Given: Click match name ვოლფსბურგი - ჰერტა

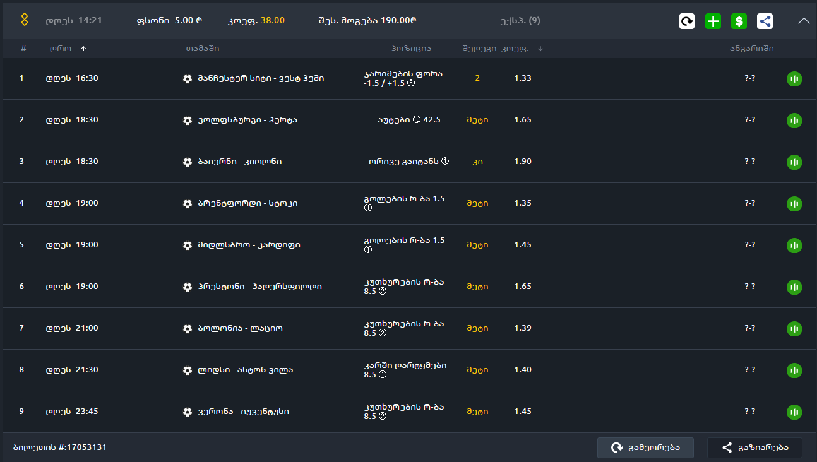Looking at the screenshot, I should (247, 120).
